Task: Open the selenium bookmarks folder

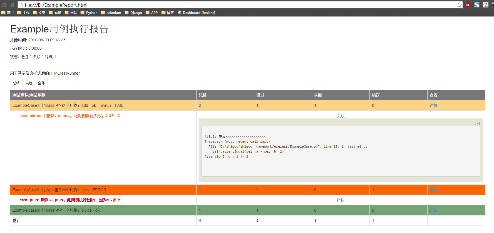Action: [111, 12]
